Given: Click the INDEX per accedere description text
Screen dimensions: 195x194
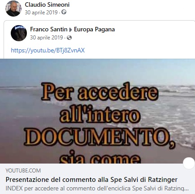Looking at the screenshot, I should (97, 189).
